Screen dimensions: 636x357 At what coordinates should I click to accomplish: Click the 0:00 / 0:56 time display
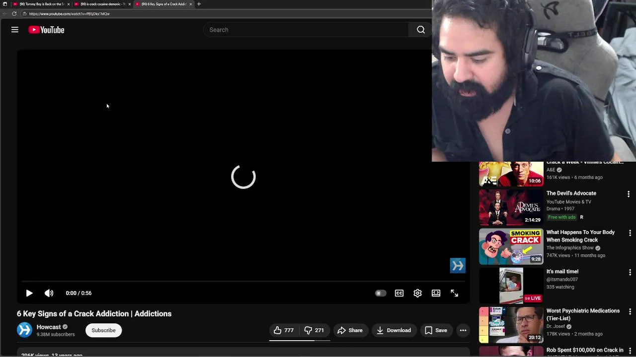(x=79, y=293)
